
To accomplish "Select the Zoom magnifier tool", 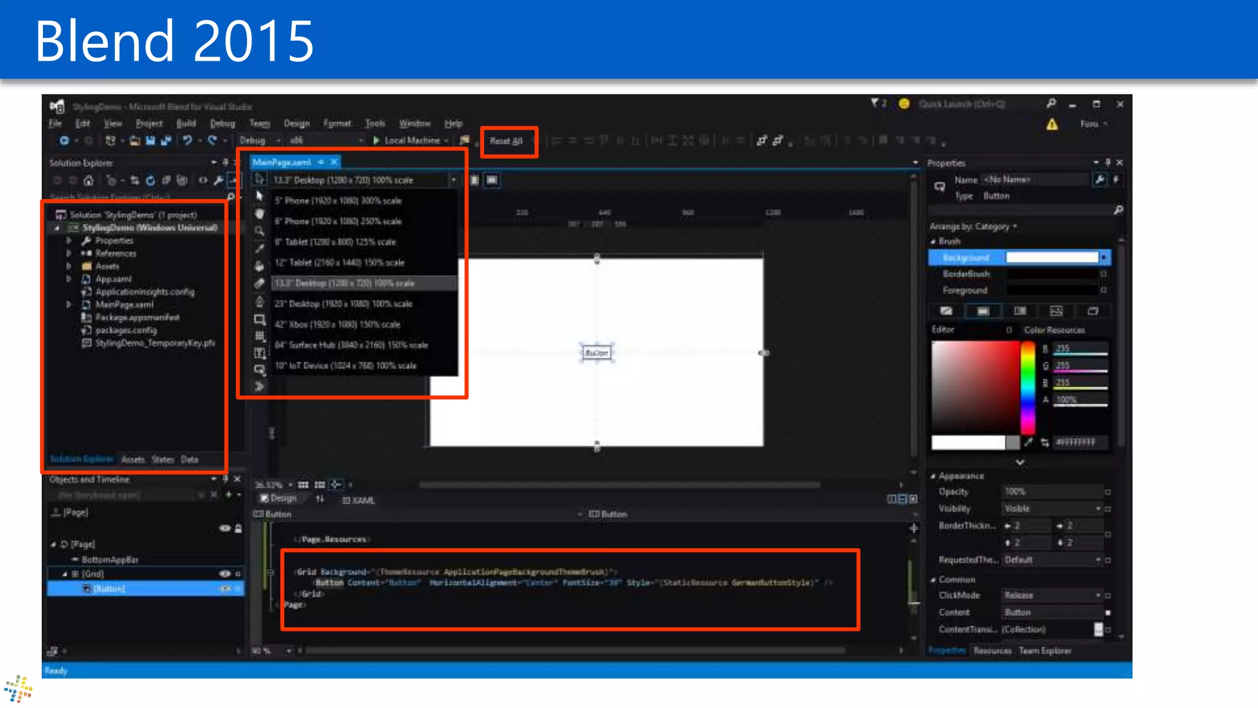I will 259,231.
